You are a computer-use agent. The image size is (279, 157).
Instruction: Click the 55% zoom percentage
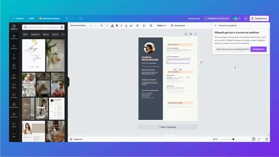(x=215, y=139)
